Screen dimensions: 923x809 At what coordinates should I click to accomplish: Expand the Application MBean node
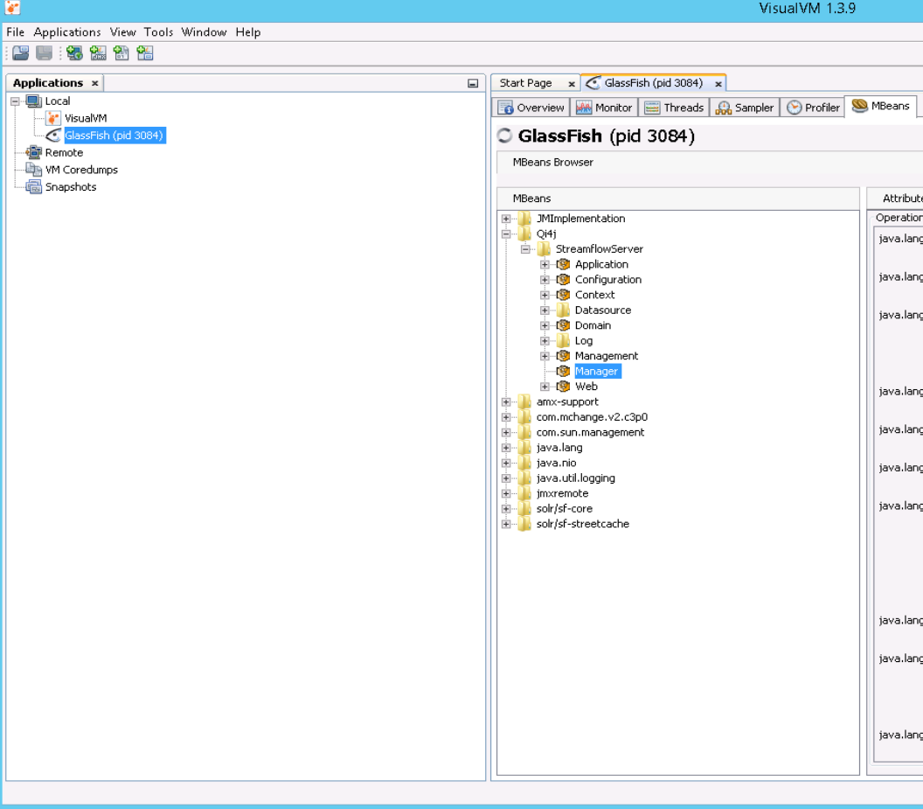click(545, 264)
